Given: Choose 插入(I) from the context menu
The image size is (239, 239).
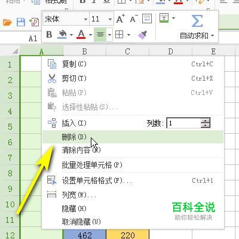Looking at the screenshot, I should (x=74, y=123).
